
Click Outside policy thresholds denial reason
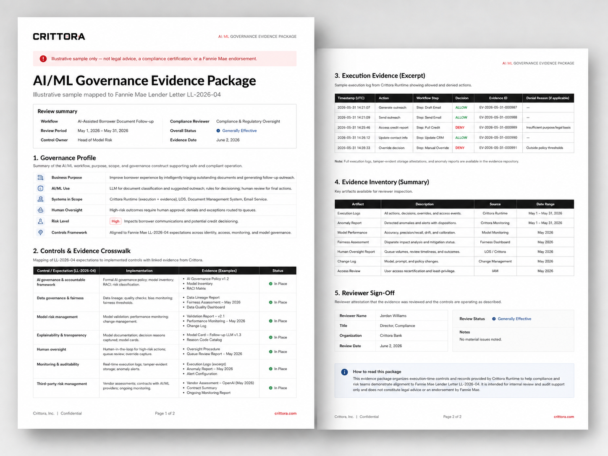[x=545, y=148]
